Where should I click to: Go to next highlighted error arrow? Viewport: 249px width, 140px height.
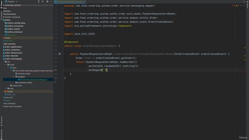click(x=244, y=5)
